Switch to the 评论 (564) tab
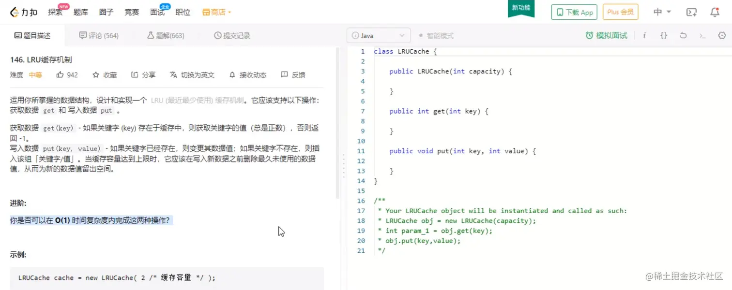The image size is (732, 290). [x=99, y=35]
